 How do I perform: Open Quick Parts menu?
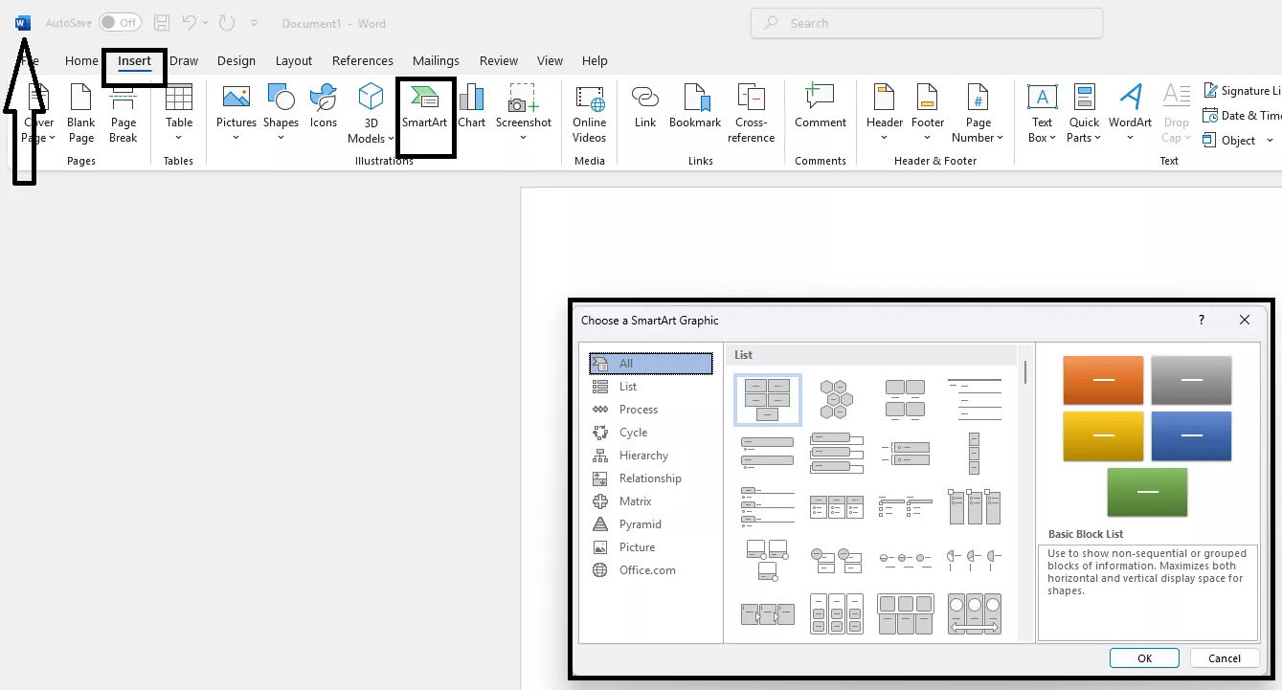[x=1085, y=113]
